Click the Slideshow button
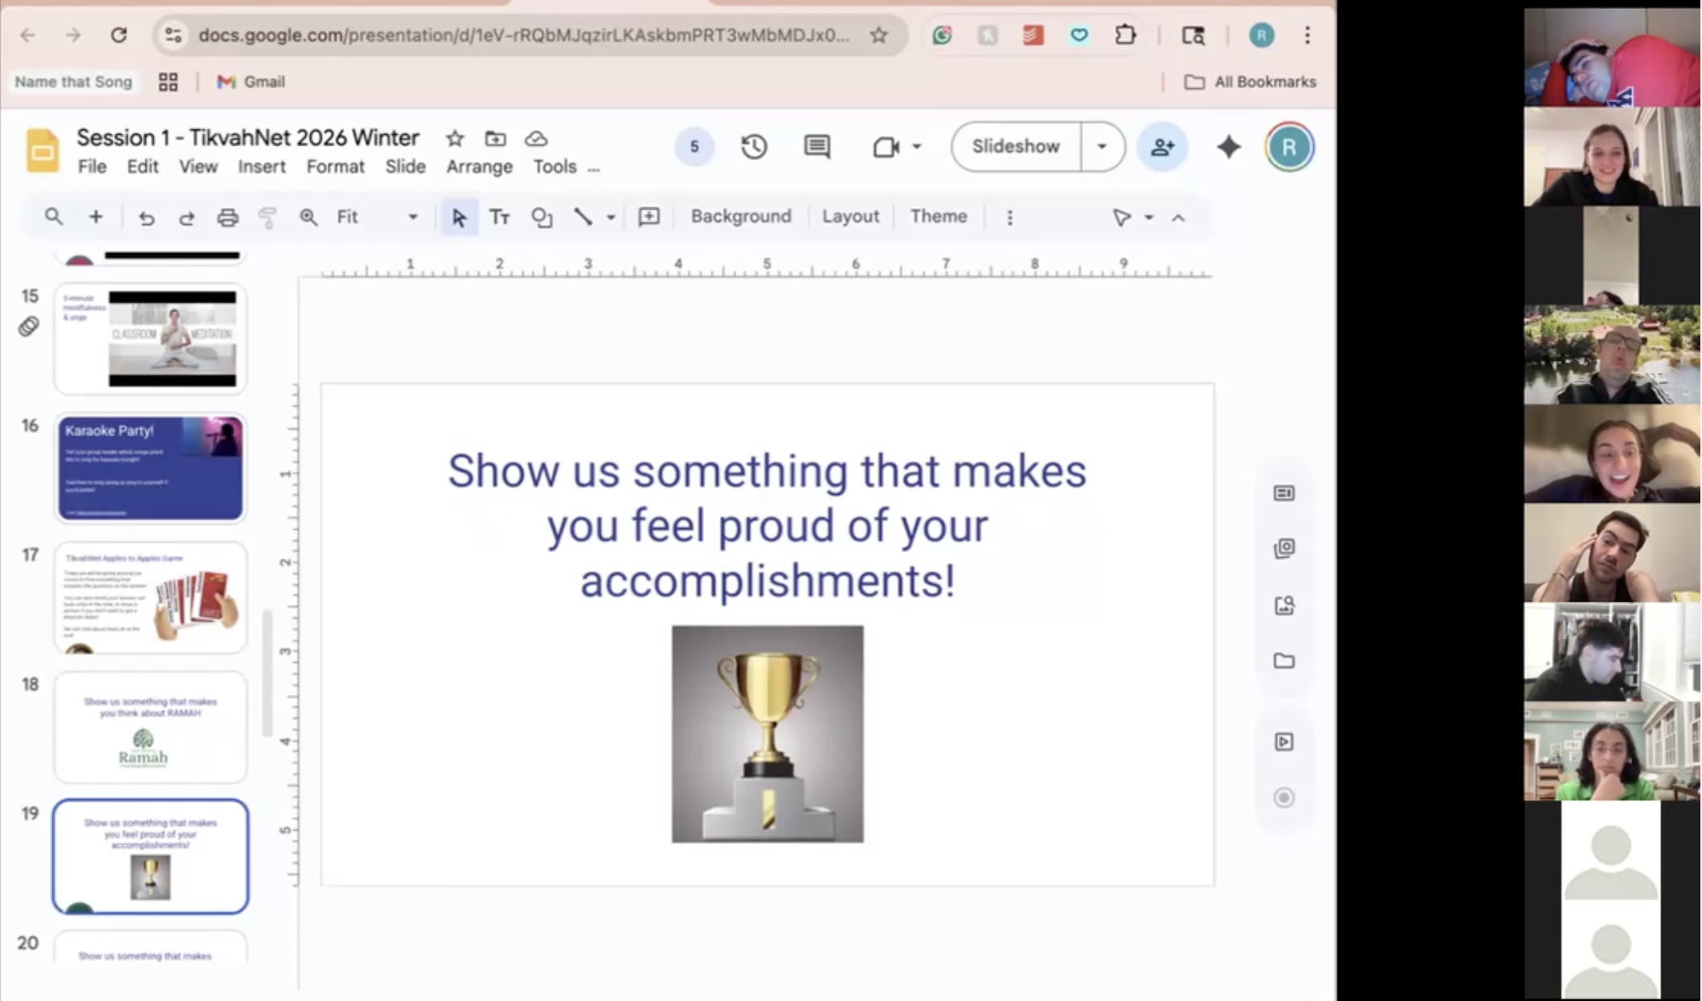 (x=1016, y=147)
